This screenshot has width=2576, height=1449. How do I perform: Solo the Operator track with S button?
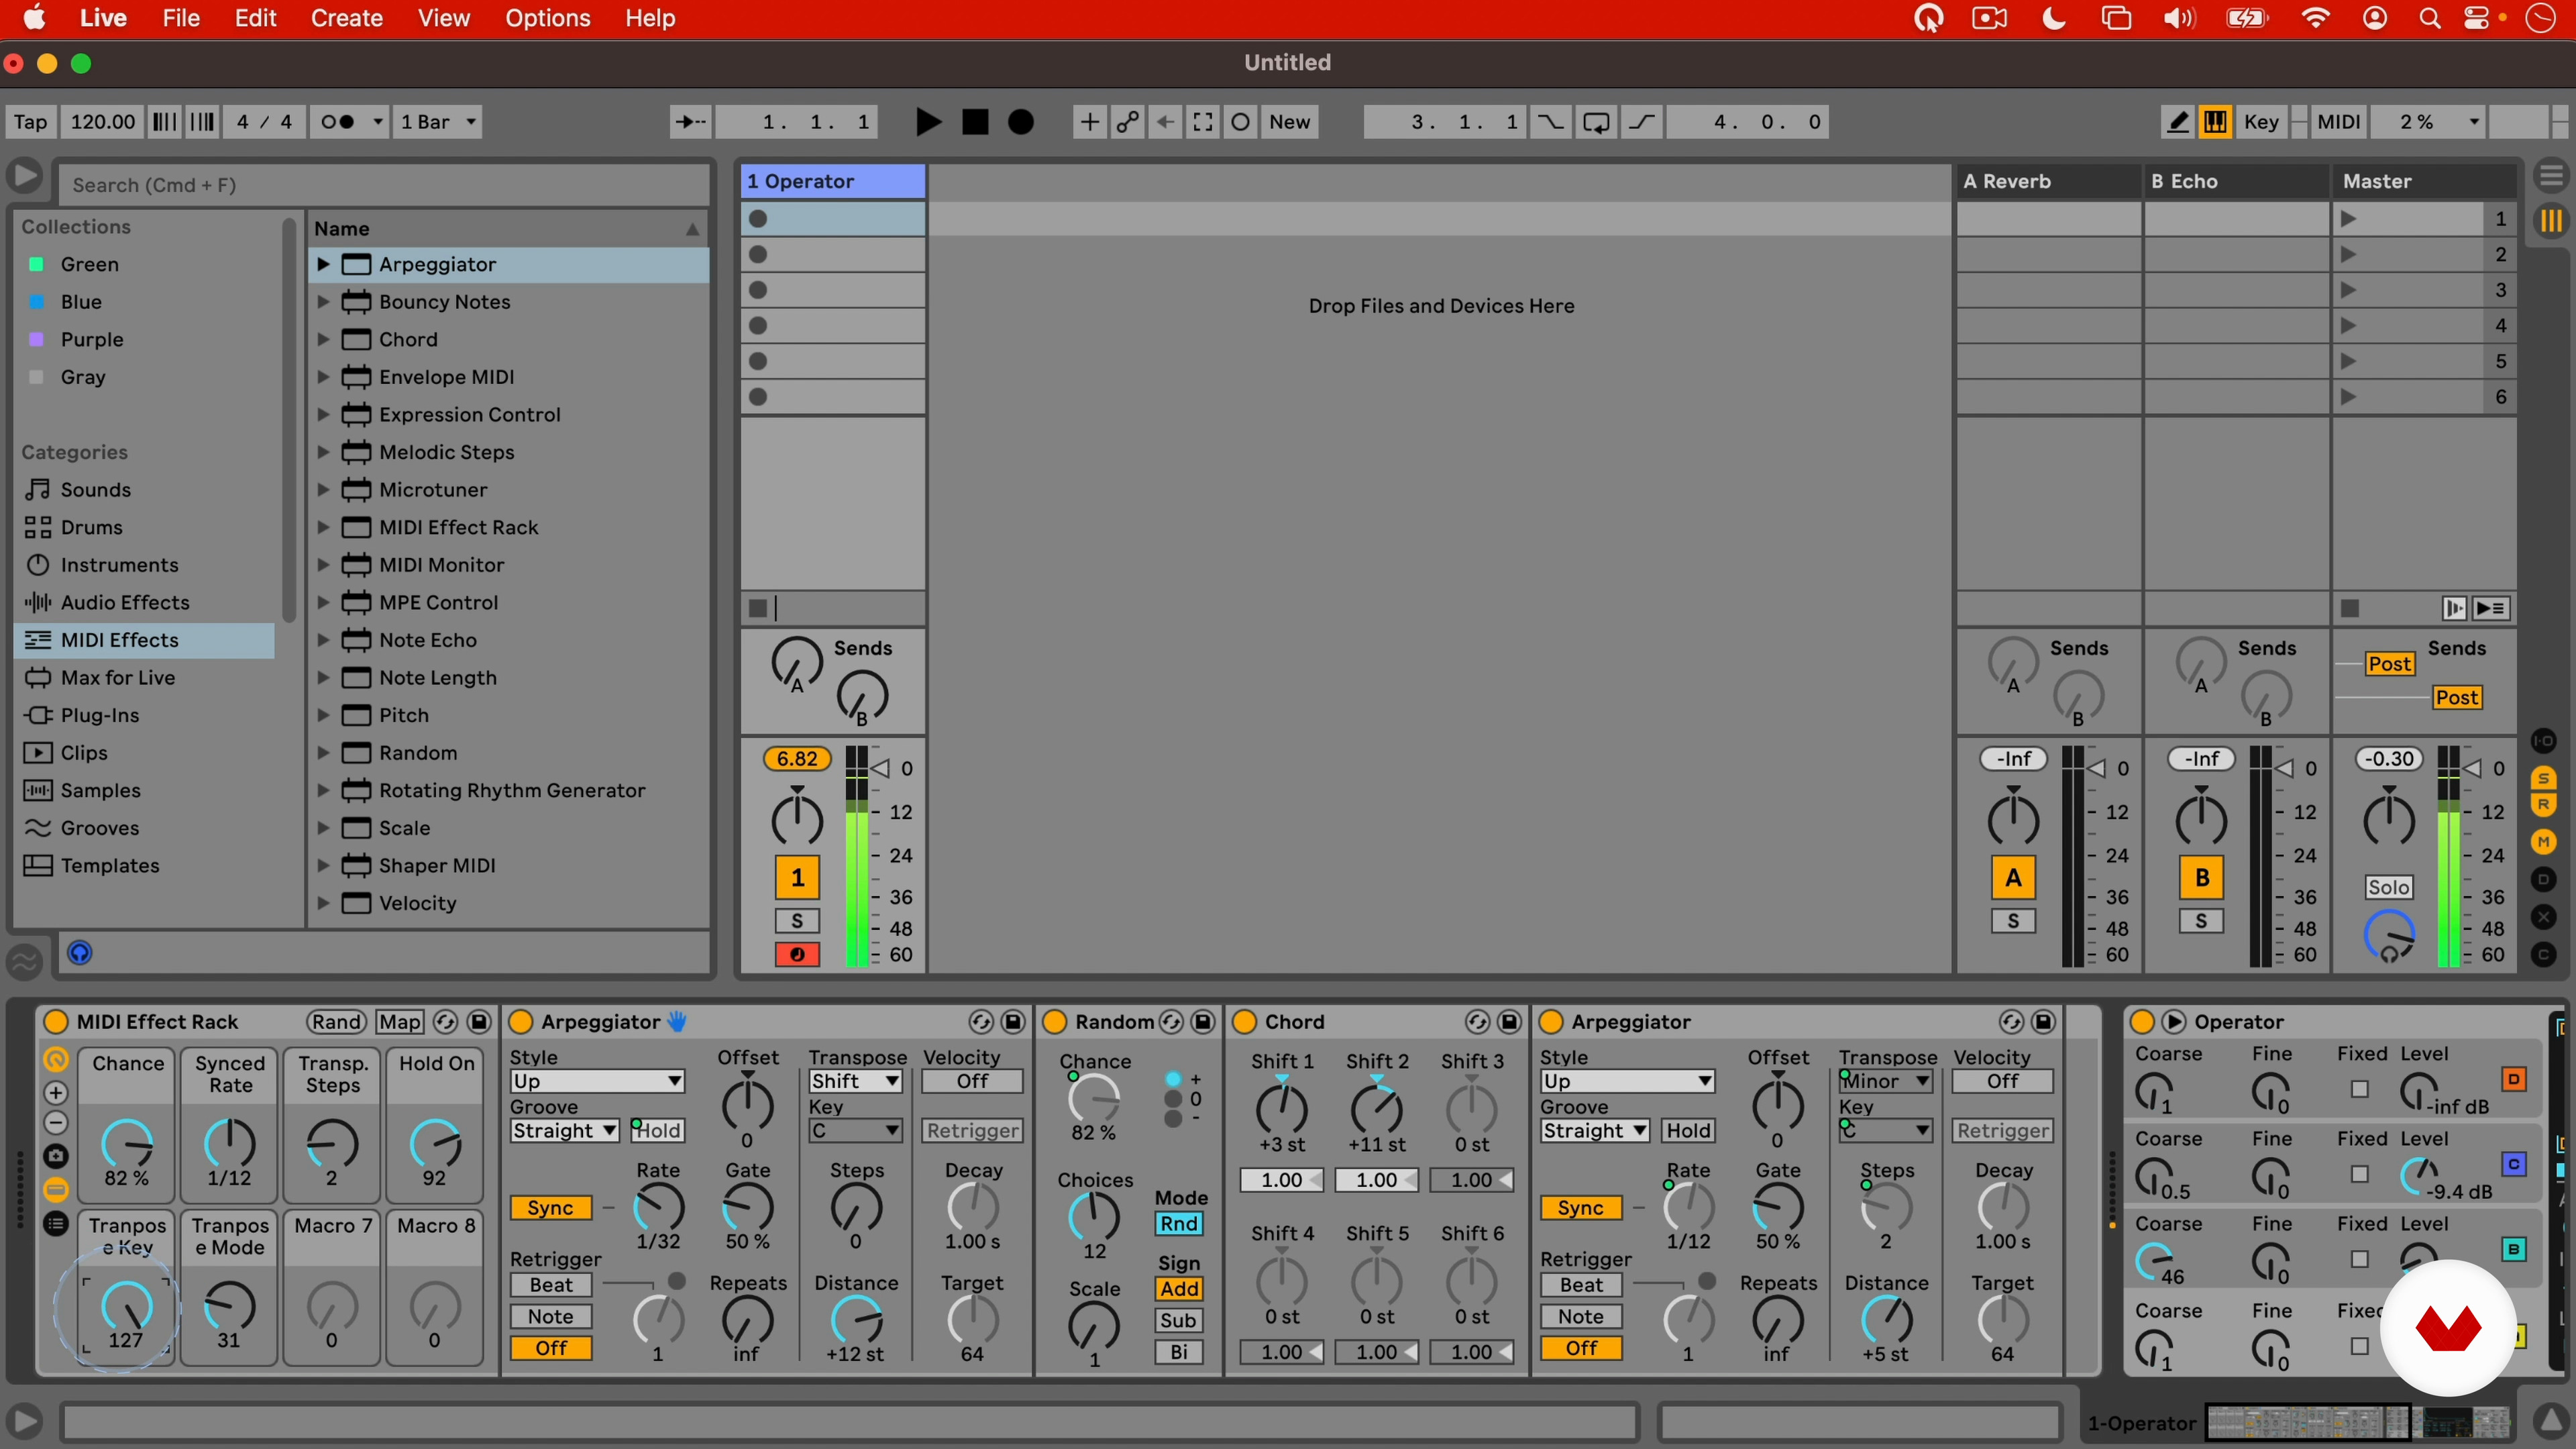(797, 920)
